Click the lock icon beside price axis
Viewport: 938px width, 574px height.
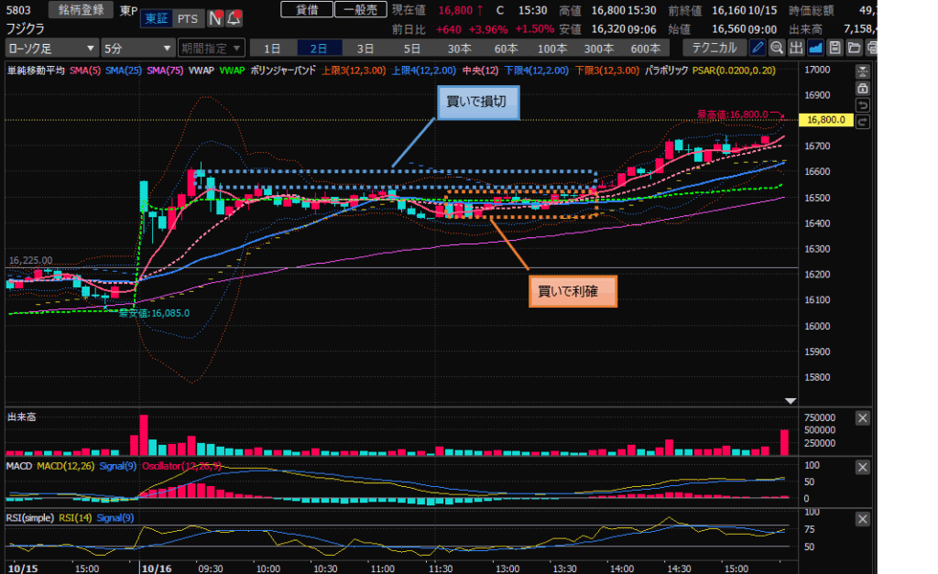click(862, 88)
